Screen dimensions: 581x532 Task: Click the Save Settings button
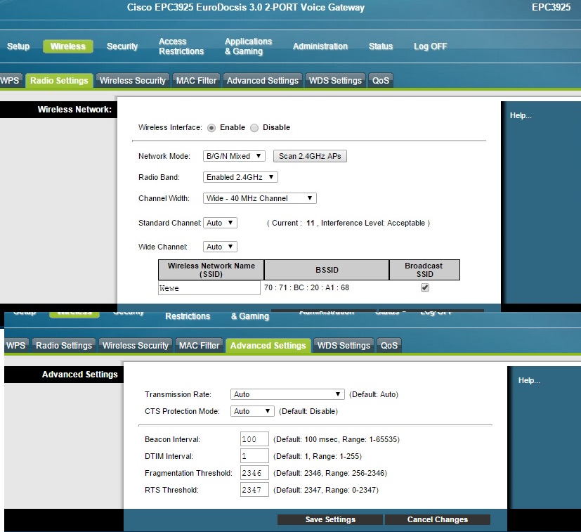coord(330,519)
